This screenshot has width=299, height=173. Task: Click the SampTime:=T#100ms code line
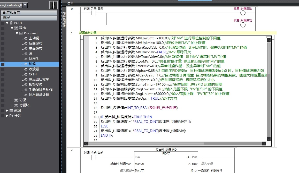click(161, 84)
